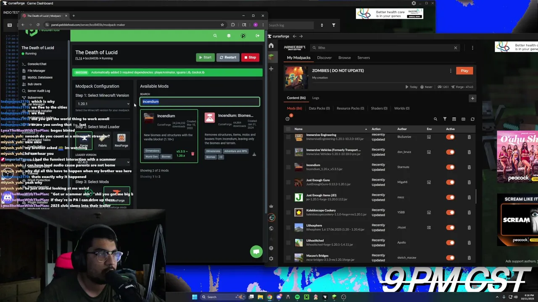Select the Fabric mod loader
538x302 pixels.
[103, 141]
